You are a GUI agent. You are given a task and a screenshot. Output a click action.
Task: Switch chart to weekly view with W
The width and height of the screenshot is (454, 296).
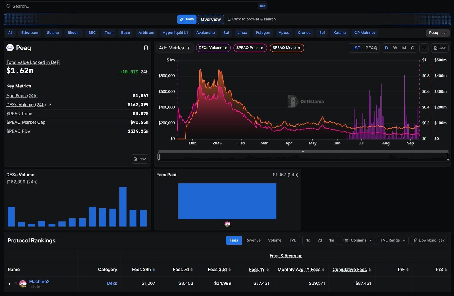click(395, 48)
